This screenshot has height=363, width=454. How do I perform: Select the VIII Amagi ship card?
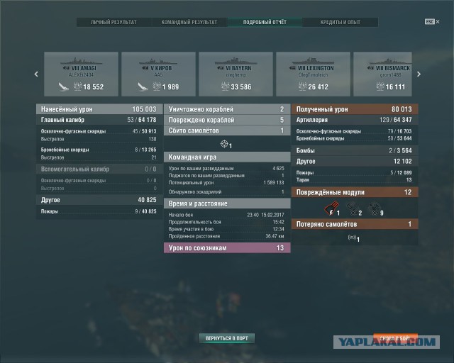coord(81,74)
